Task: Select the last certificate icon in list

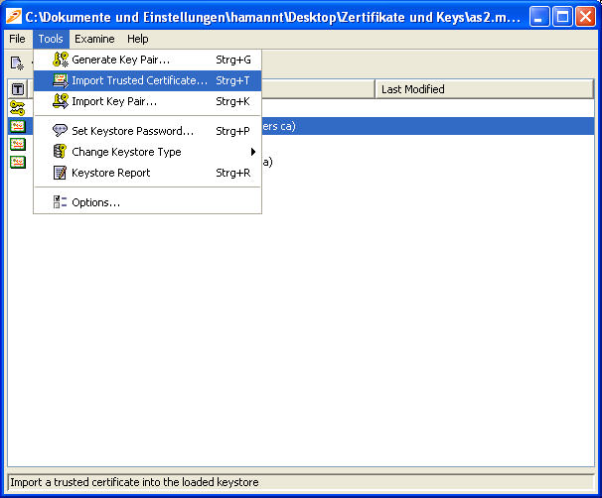Action: pos(17,162)
